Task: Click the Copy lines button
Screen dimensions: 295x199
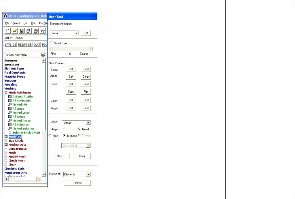Action: coord(71,92)
